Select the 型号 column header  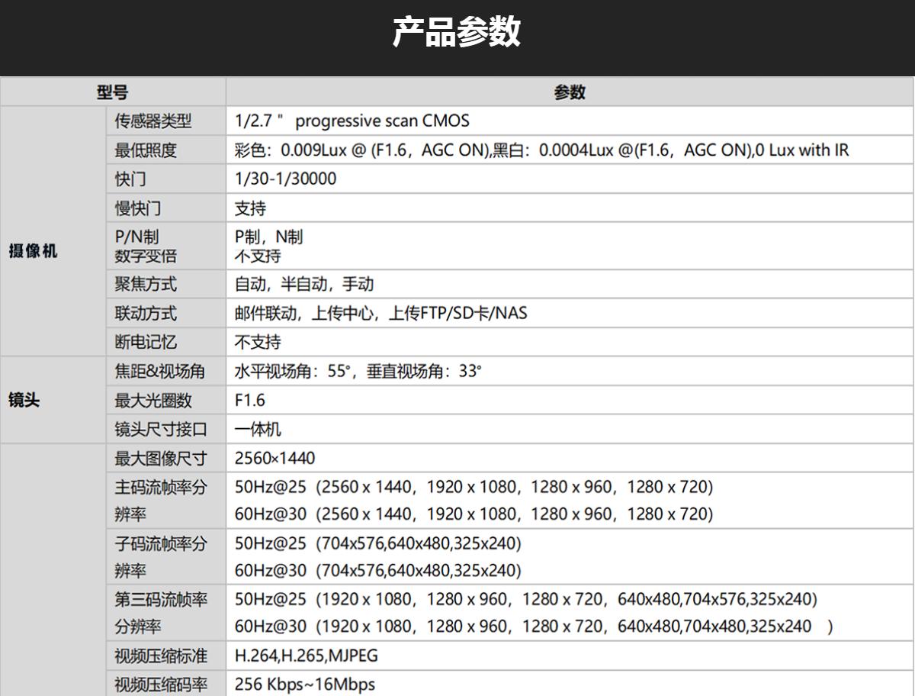[x=113, y=92]
